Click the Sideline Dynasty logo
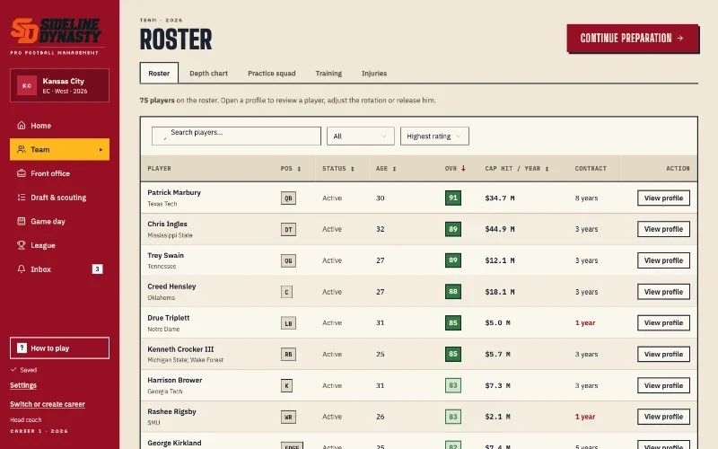 tap(56, 31)
